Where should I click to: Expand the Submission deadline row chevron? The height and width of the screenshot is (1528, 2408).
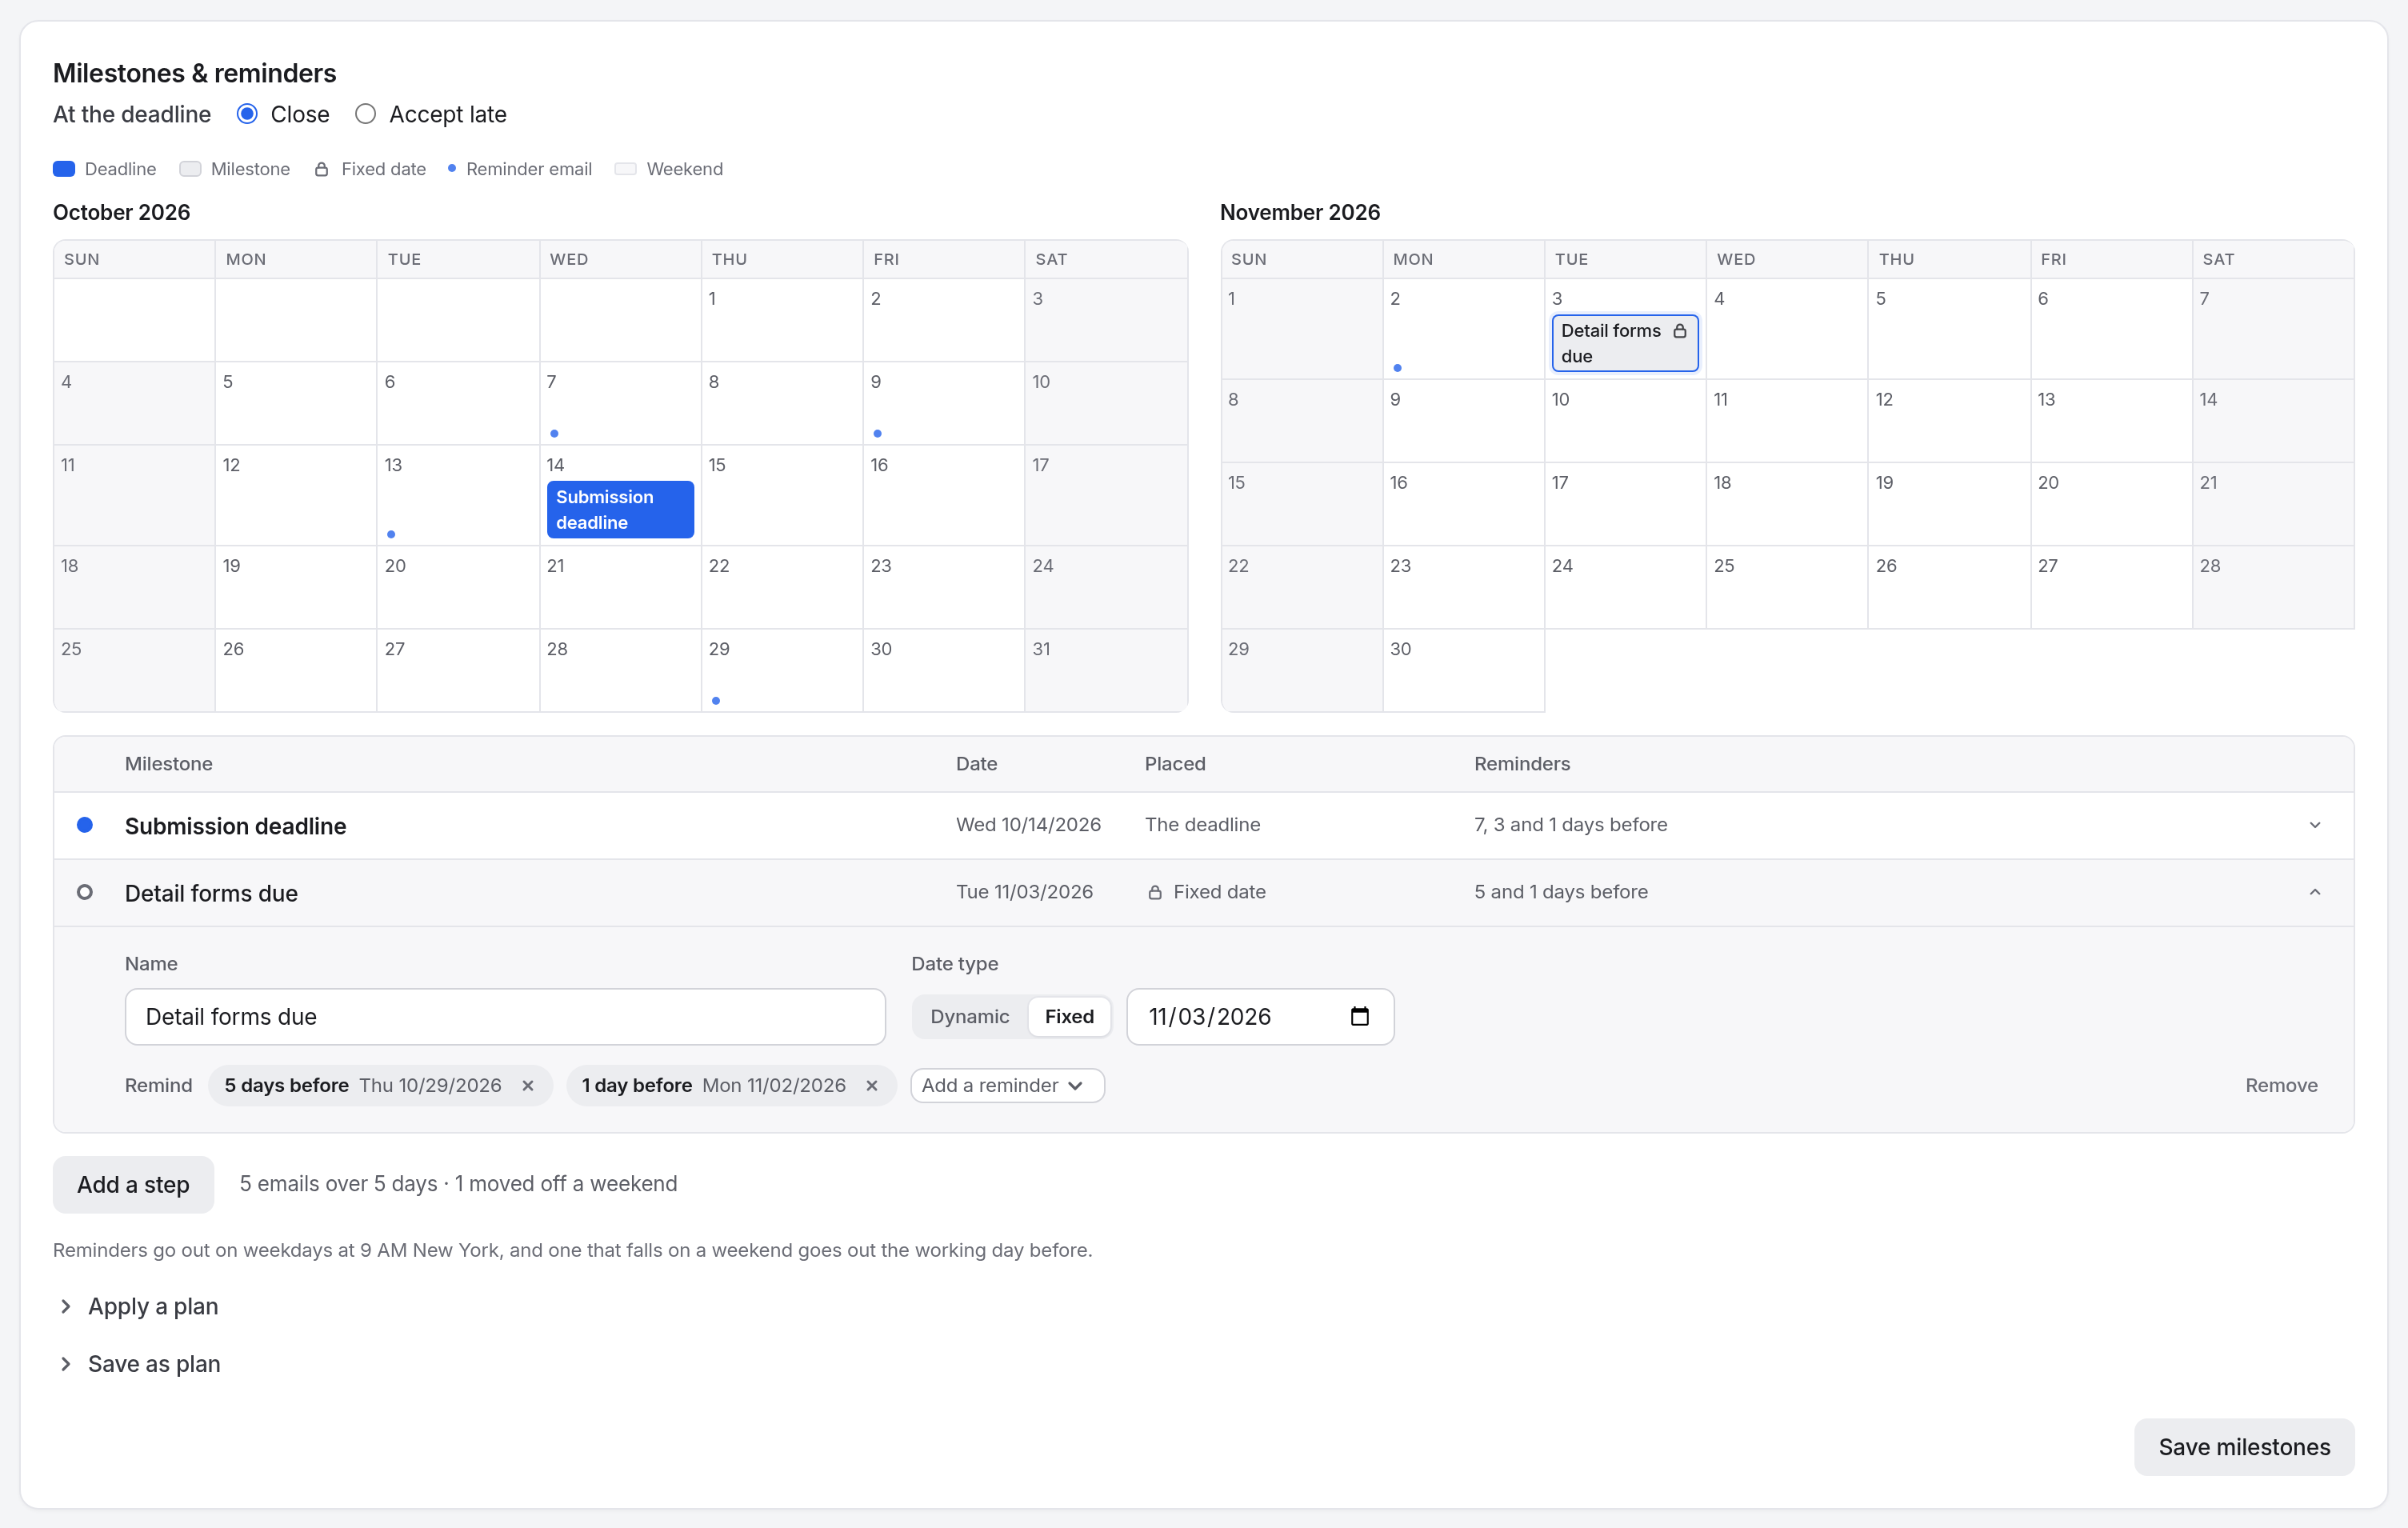(x=2314, y=824)
